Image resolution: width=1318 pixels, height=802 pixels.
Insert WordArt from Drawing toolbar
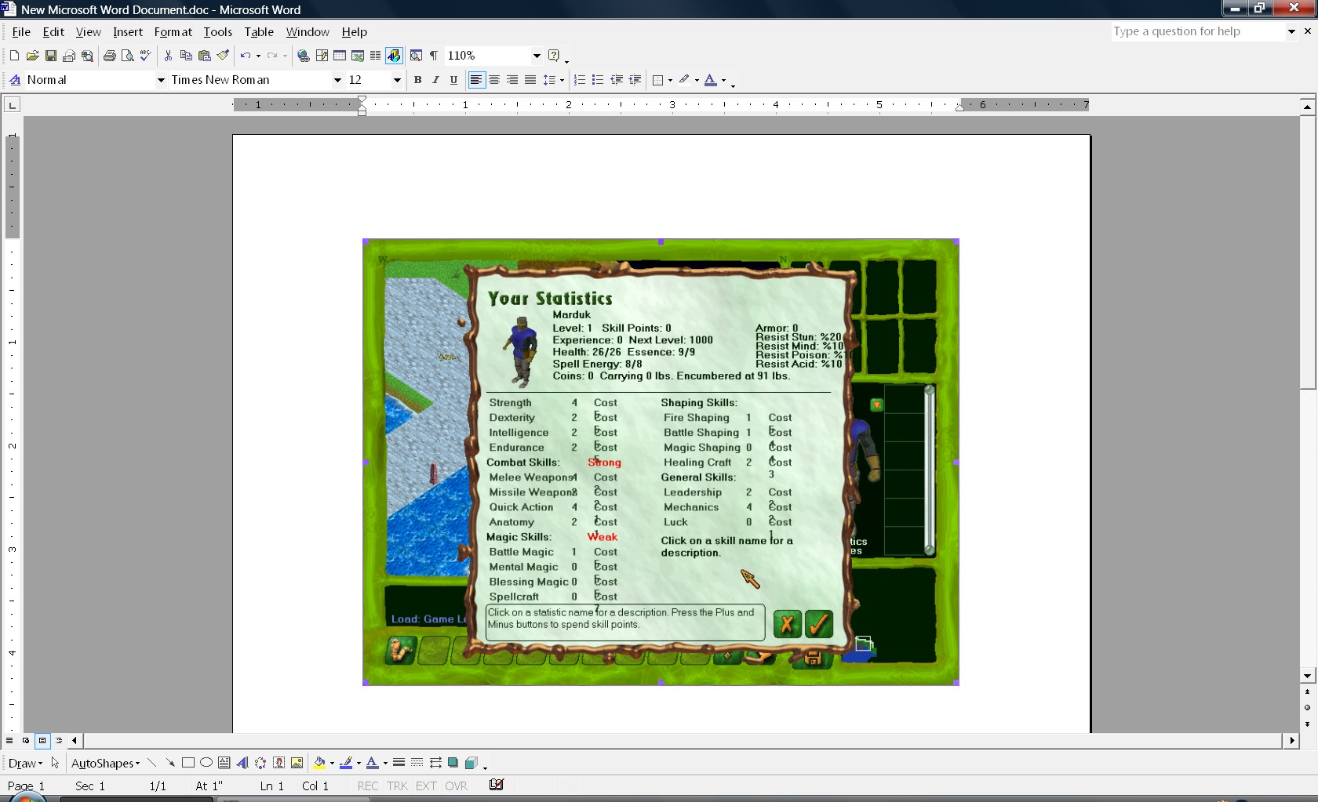click(242, 763)
